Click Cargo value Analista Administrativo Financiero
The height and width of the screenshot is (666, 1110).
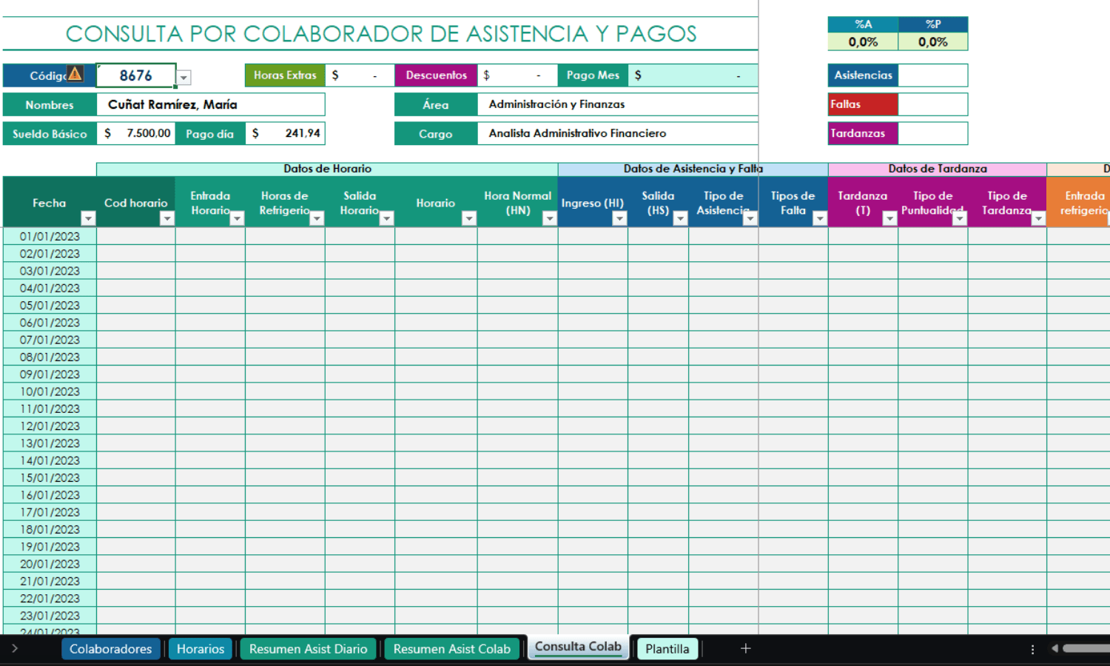tap(618, 133)
